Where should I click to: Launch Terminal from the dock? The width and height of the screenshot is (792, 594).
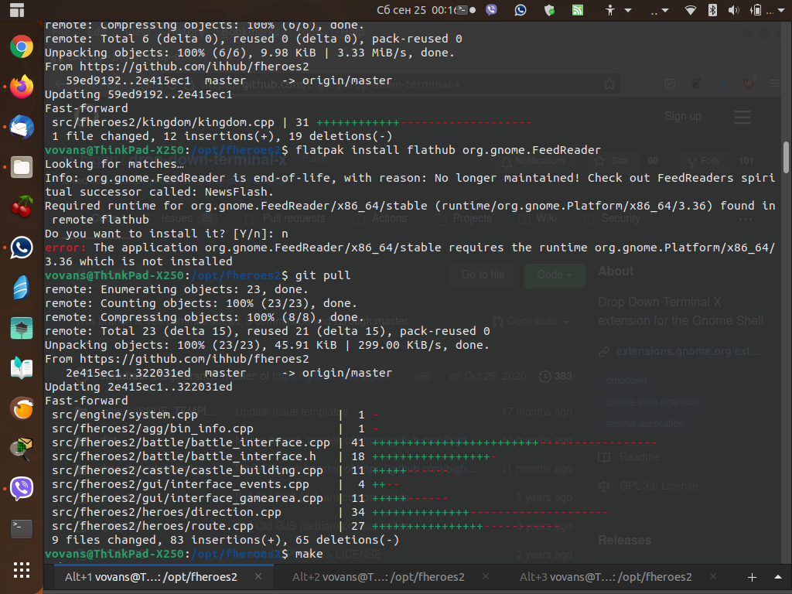coord(21,528)
